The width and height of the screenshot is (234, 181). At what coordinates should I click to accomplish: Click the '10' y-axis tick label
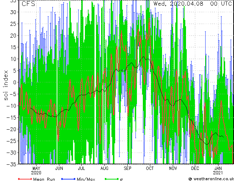click(x=13, y=59)
